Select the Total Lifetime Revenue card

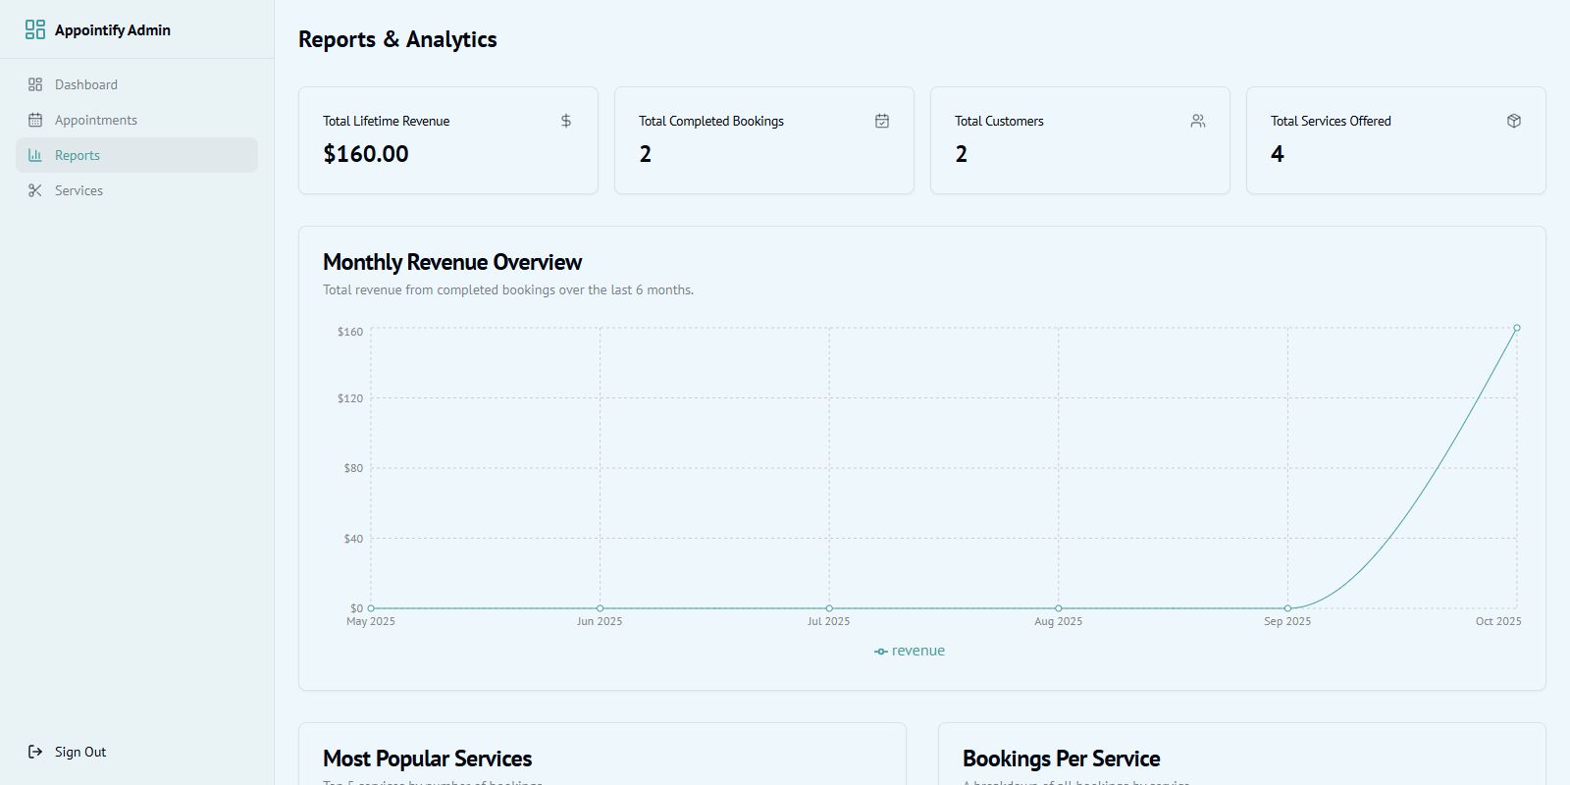pos(448,140)
